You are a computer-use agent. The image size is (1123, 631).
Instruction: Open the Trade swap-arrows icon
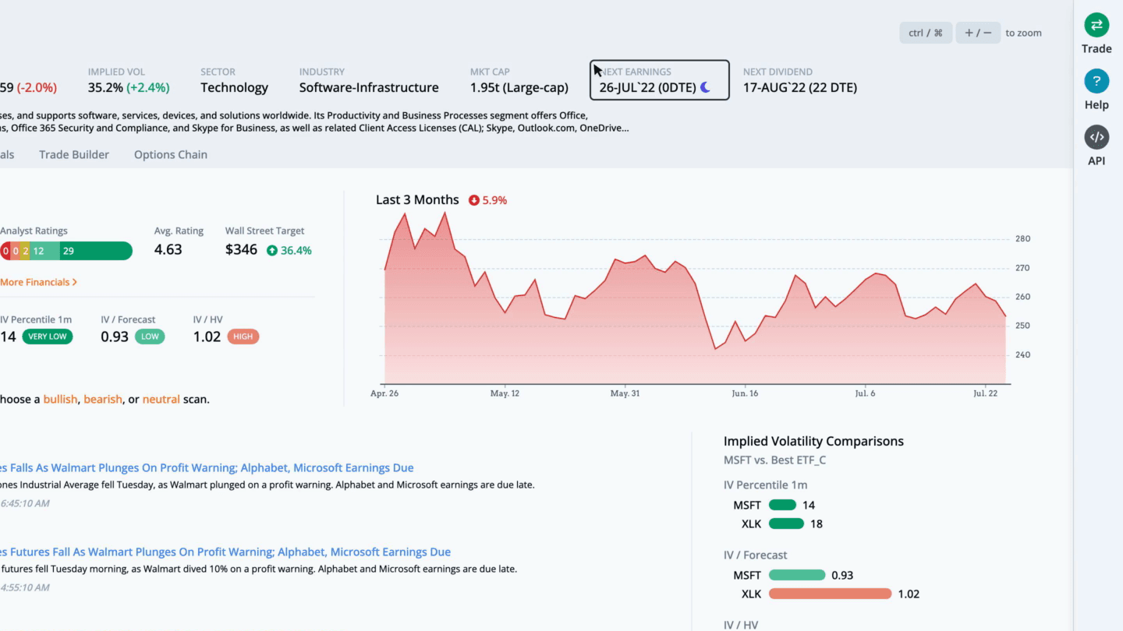pos(1096,25)
